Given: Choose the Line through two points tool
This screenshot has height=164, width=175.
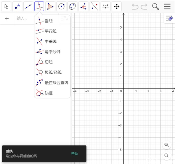Looking at the screenshot, I should click(28, 6).
